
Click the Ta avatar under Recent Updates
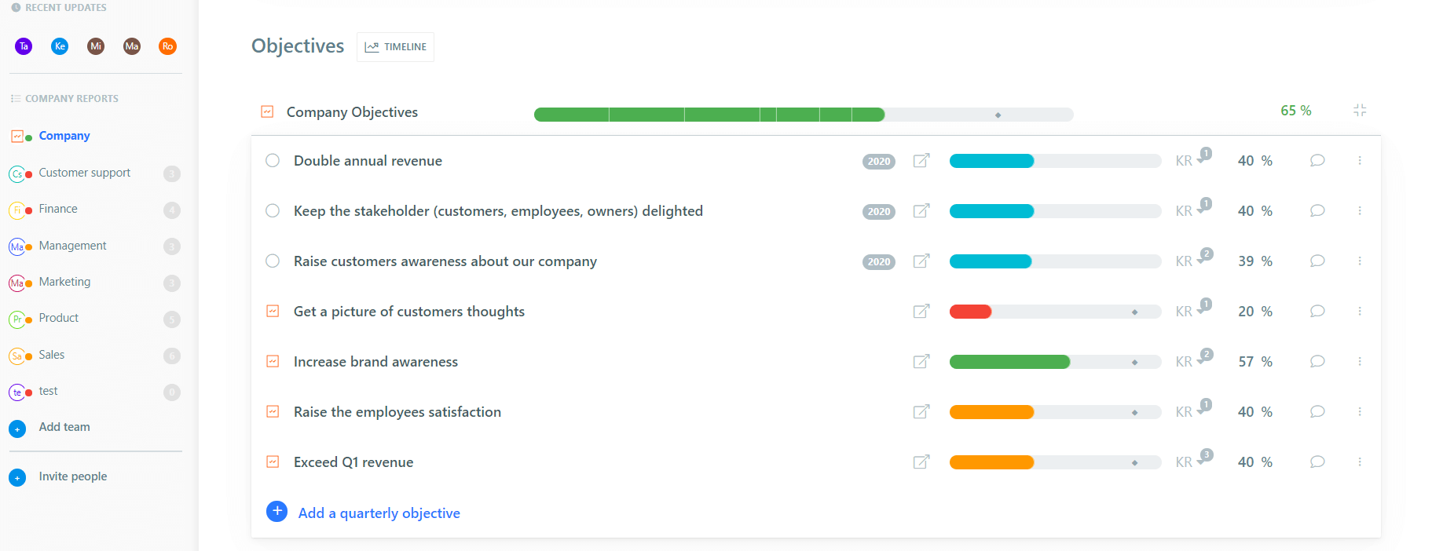pyautogui.click(x=23, y=46)
